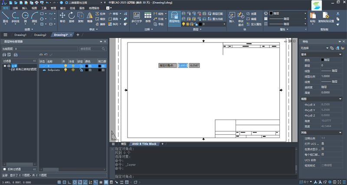Screen dimensions: 347x185
Task: Select the Polyline (多段线) tool
Action: (15, 17)
